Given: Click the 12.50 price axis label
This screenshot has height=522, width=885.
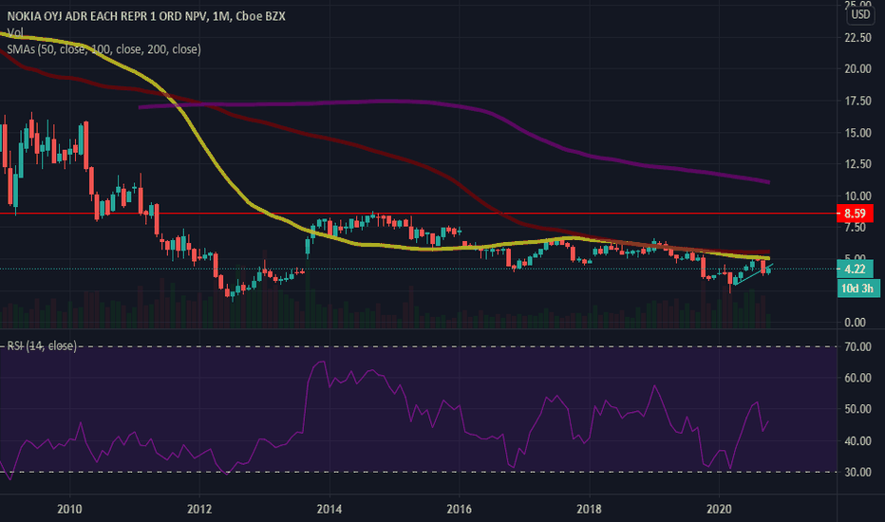Looking at the screenshot, I should click(x=857, y=164).
